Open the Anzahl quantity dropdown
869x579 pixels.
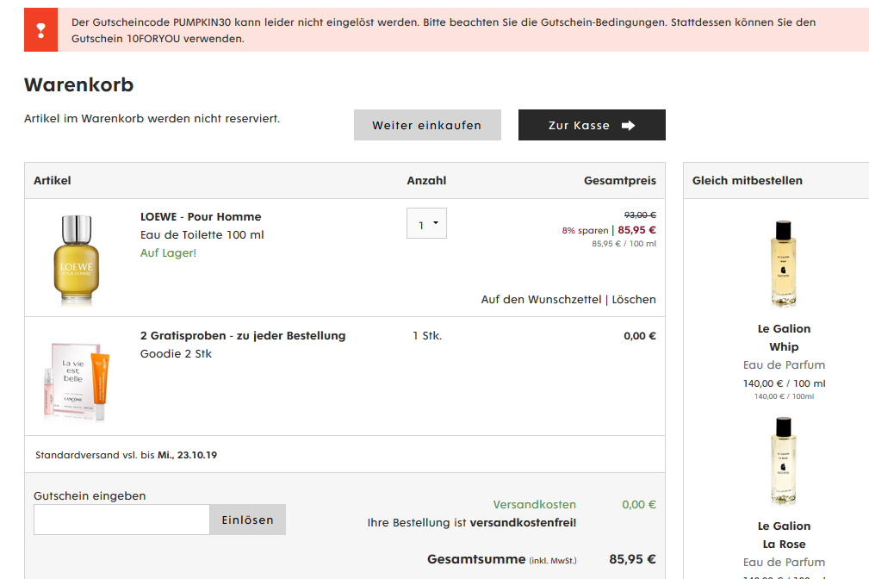coord(426,223)
